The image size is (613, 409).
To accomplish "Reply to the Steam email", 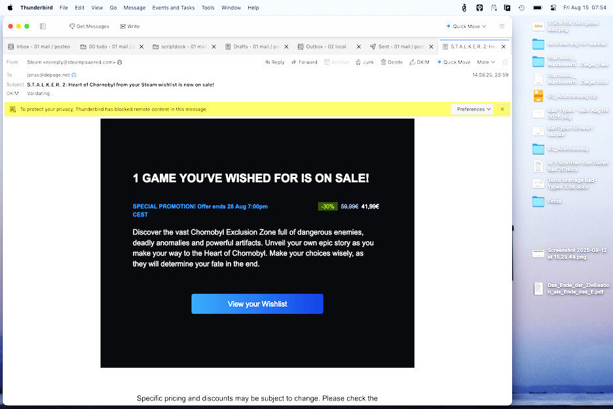I will click(x=275, y=62).
